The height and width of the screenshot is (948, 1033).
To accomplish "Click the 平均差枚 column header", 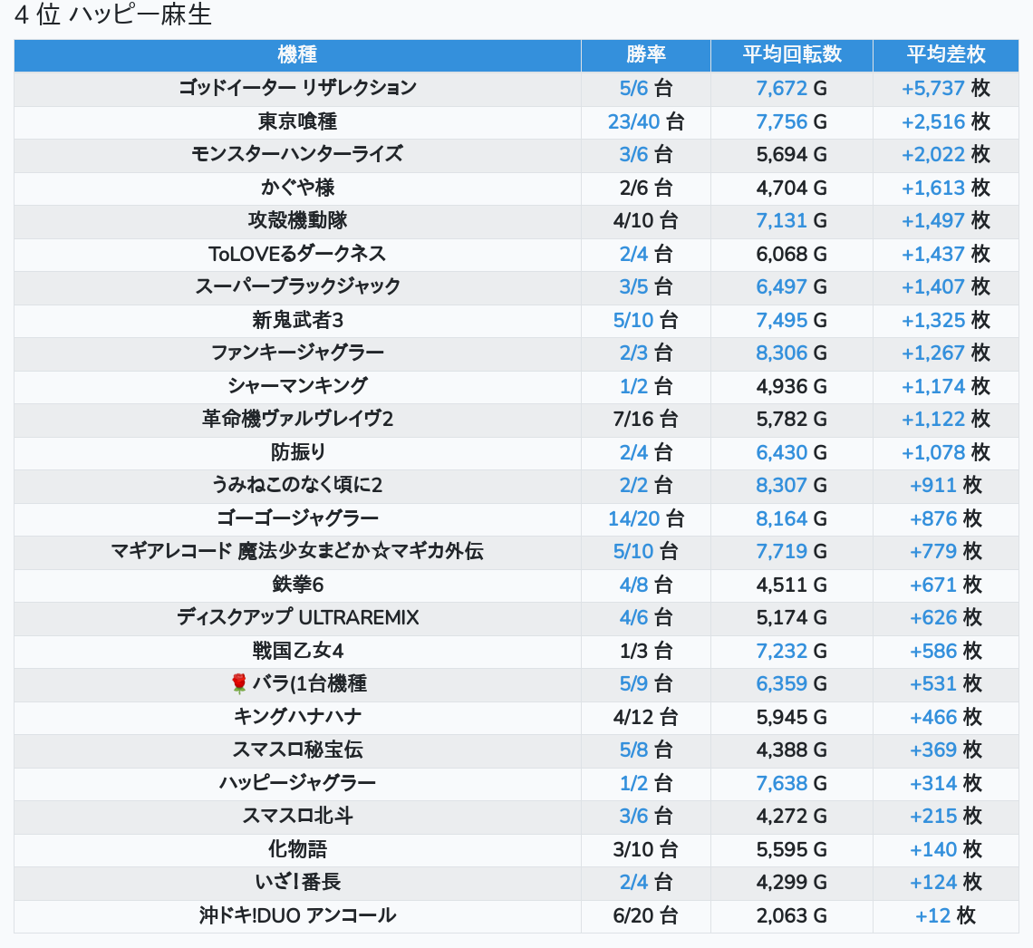I will coord(945,54).
